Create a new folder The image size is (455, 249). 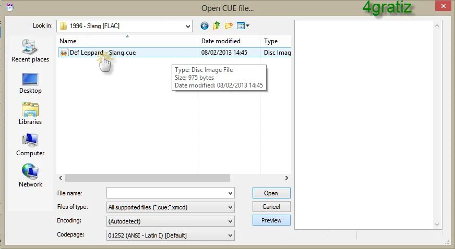[x=229, y=26]
